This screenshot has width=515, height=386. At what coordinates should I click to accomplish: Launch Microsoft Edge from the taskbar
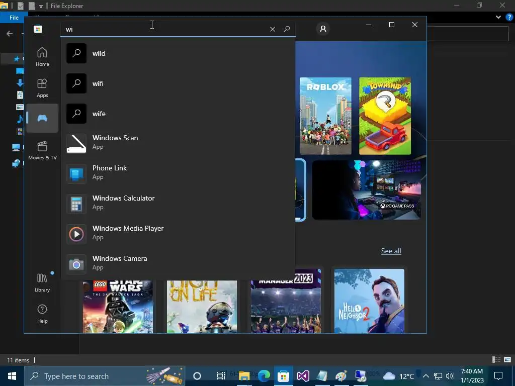(264, 376)
